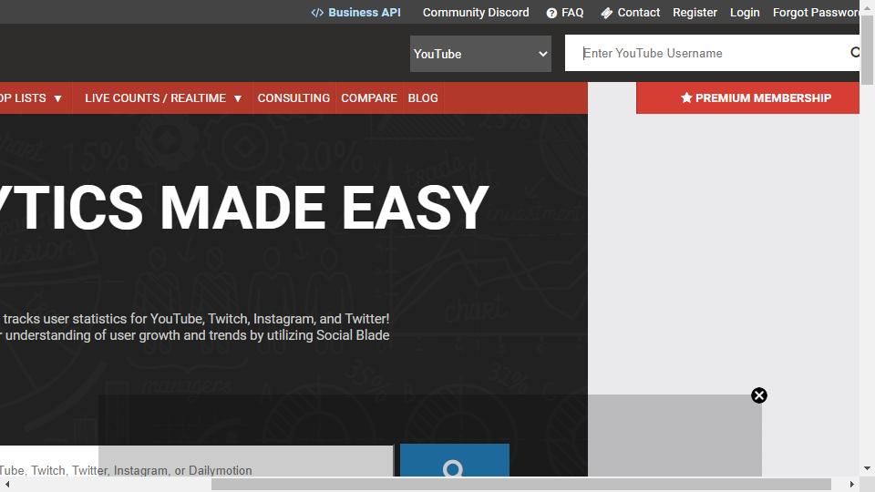
Task: Click the search icon in username field
Action: point(854,53)
